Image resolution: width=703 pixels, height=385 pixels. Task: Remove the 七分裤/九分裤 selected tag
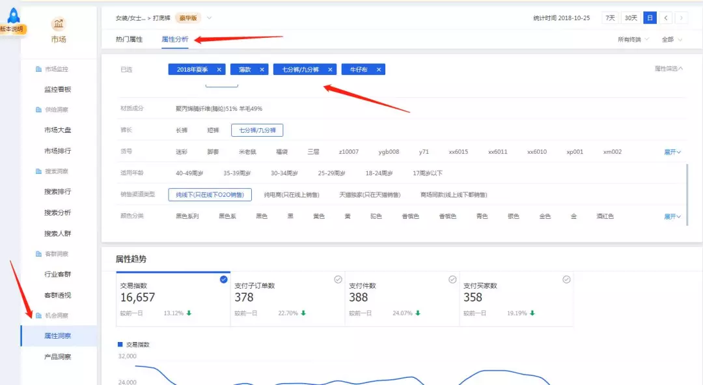click(330, 70)
